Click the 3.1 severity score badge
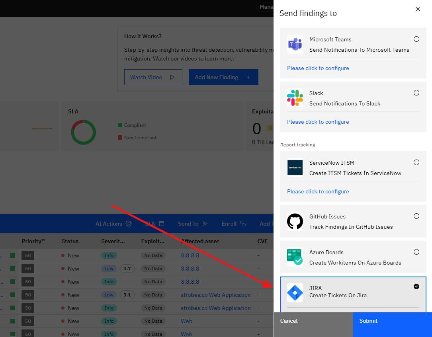 coord(127,295)
